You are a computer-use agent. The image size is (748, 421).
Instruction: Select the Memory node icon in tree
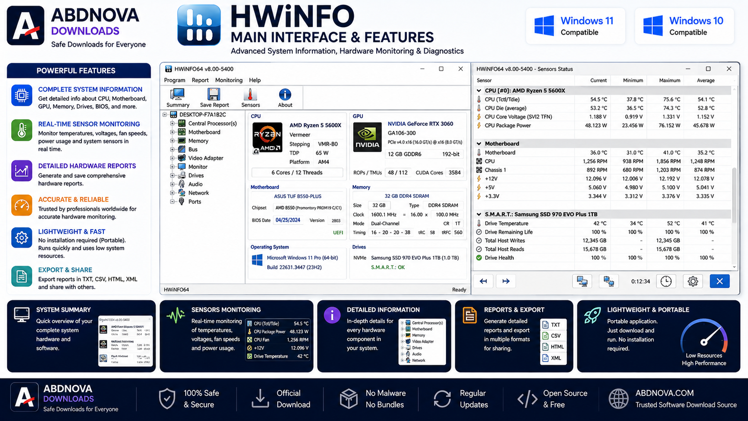pyautogui.click(x=182, y=141)
